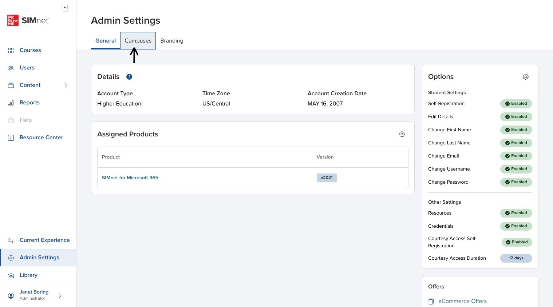The width and height of the screenshot is (553, 307).
Task: Click the eCommerce Offers document icon
Action: pos(431,302)
